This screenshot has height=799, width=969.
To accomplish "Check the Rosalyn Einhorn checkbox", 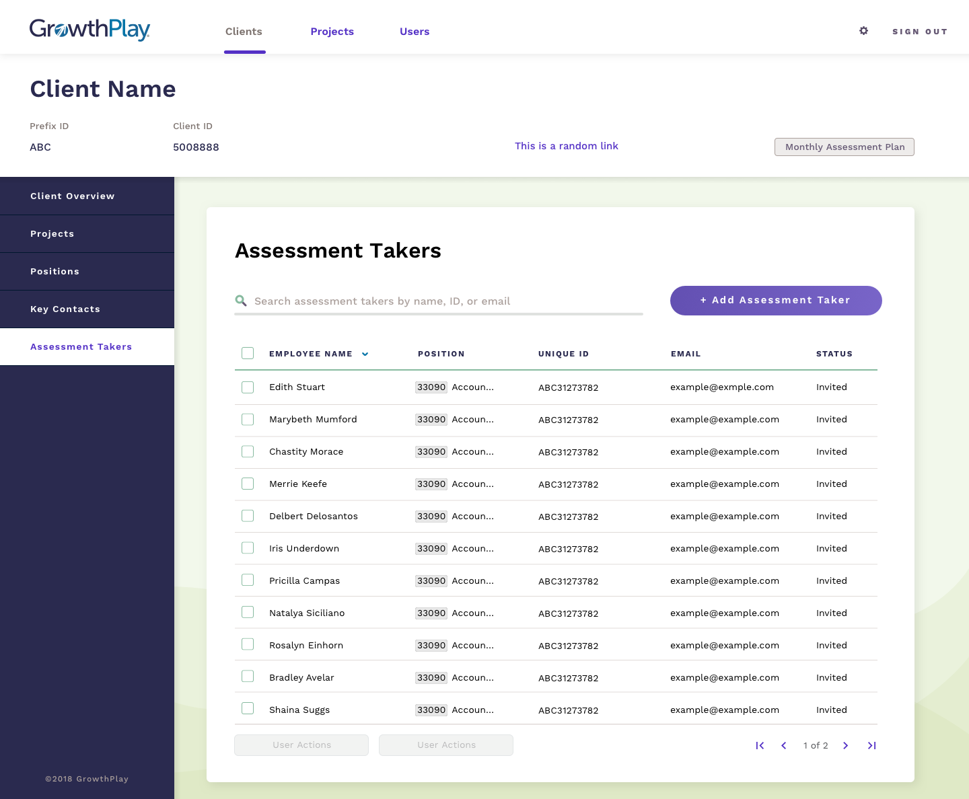I will tap(248, 644).
